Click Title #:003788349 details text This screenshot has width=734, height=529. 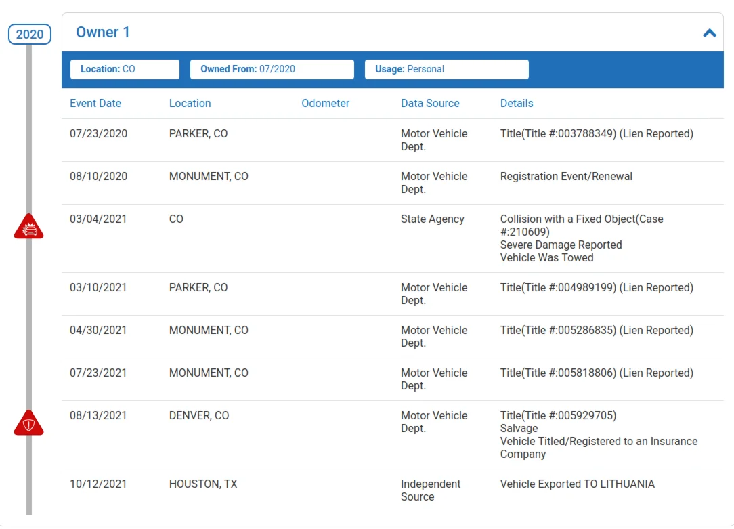coord(597,134)
